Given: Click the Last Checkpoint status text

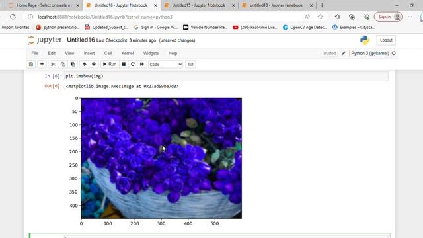Looking at the screenshot, I should click(126, 40).
